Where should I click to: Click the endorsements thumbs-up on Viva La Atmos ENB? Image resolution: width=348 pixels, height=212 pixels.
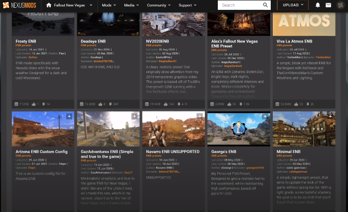coord(296,104)
